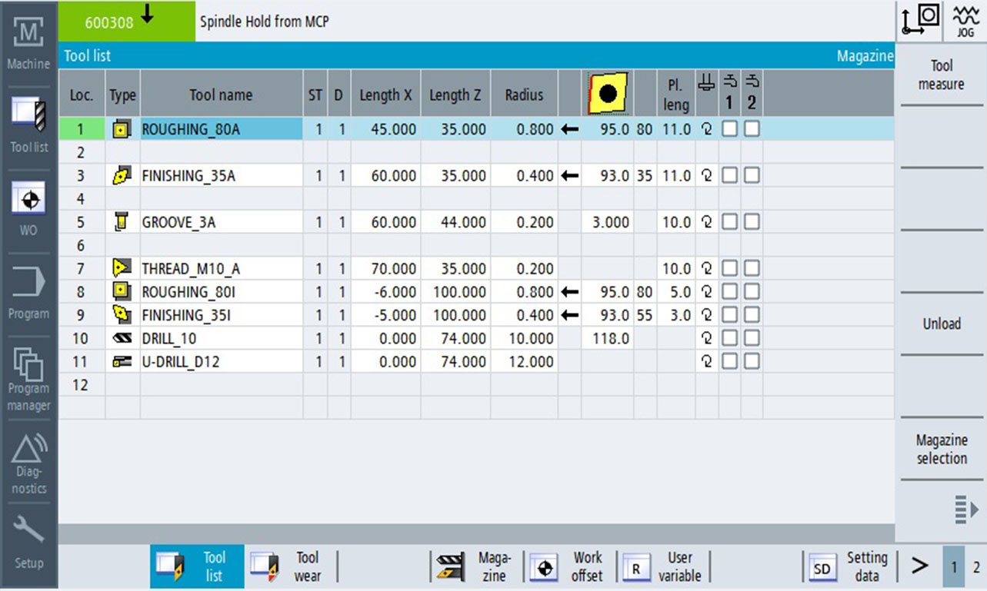
Task: Toggle coolant 2 checkbox for GROOVE_3A
Action: [x=752, y=222]
